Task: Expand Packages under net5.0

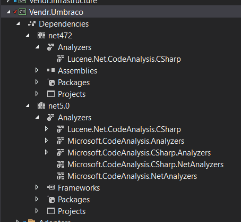Action: [x=37, y=199]
